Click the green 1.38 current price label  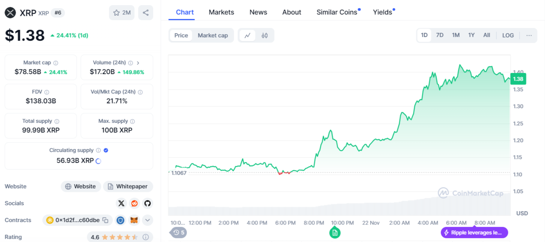click(518, 79)
